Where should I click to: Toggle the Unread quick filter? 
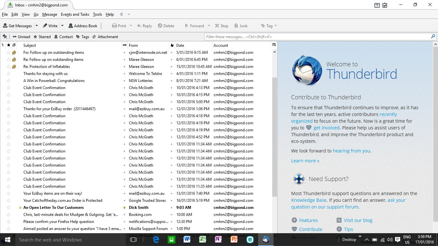click(21, 37)
